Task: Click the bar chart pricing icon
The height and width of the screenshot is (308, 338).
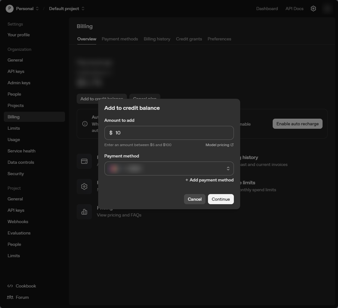Action: [x=84, y=212]
